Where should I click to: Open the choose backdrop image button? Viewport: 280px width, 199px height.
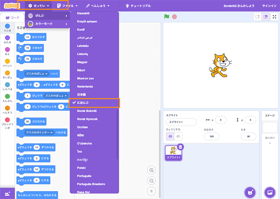(x=270, y=192)
